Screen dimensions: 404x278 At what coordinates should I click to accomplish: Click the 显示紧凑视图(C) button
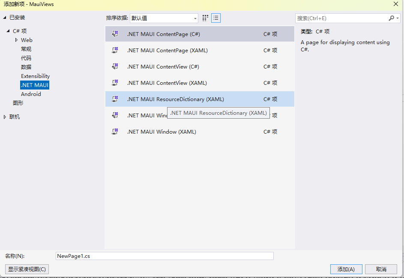[x=27, y=269]
